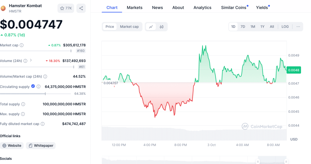Click the market cap rank #160 badge
The image size is (311, 164).
(81, 51)
